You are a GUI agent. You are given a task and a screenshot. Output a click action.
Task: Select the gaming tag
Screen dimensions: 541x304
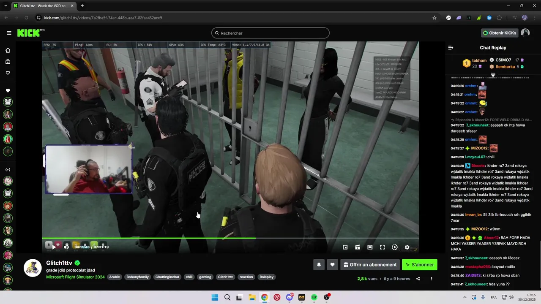pyautogui.click(x=205, y=277)
